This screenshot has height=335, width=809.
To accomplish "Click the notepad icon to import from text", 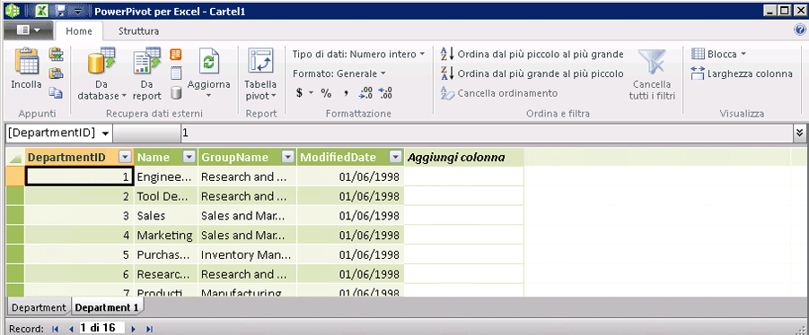I will 176,73.
